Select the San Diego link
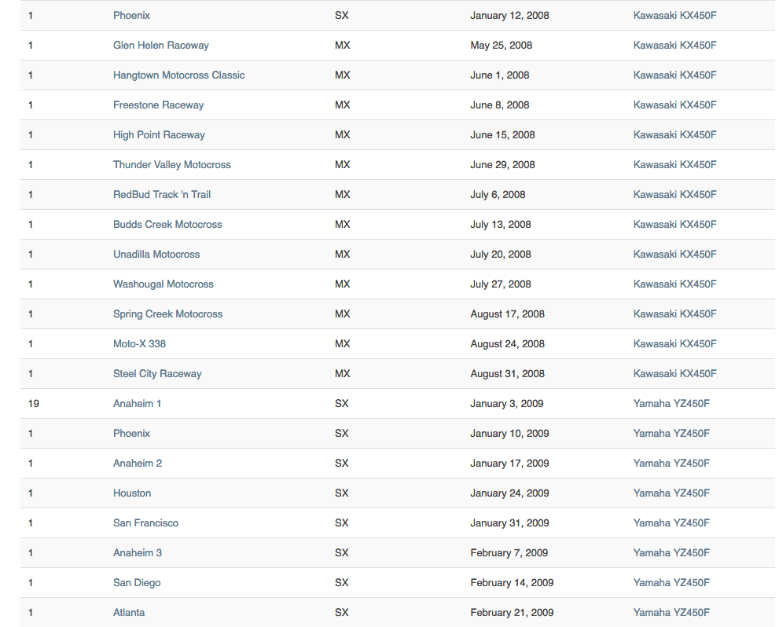779x627 pixels. [x=137, y=583]
